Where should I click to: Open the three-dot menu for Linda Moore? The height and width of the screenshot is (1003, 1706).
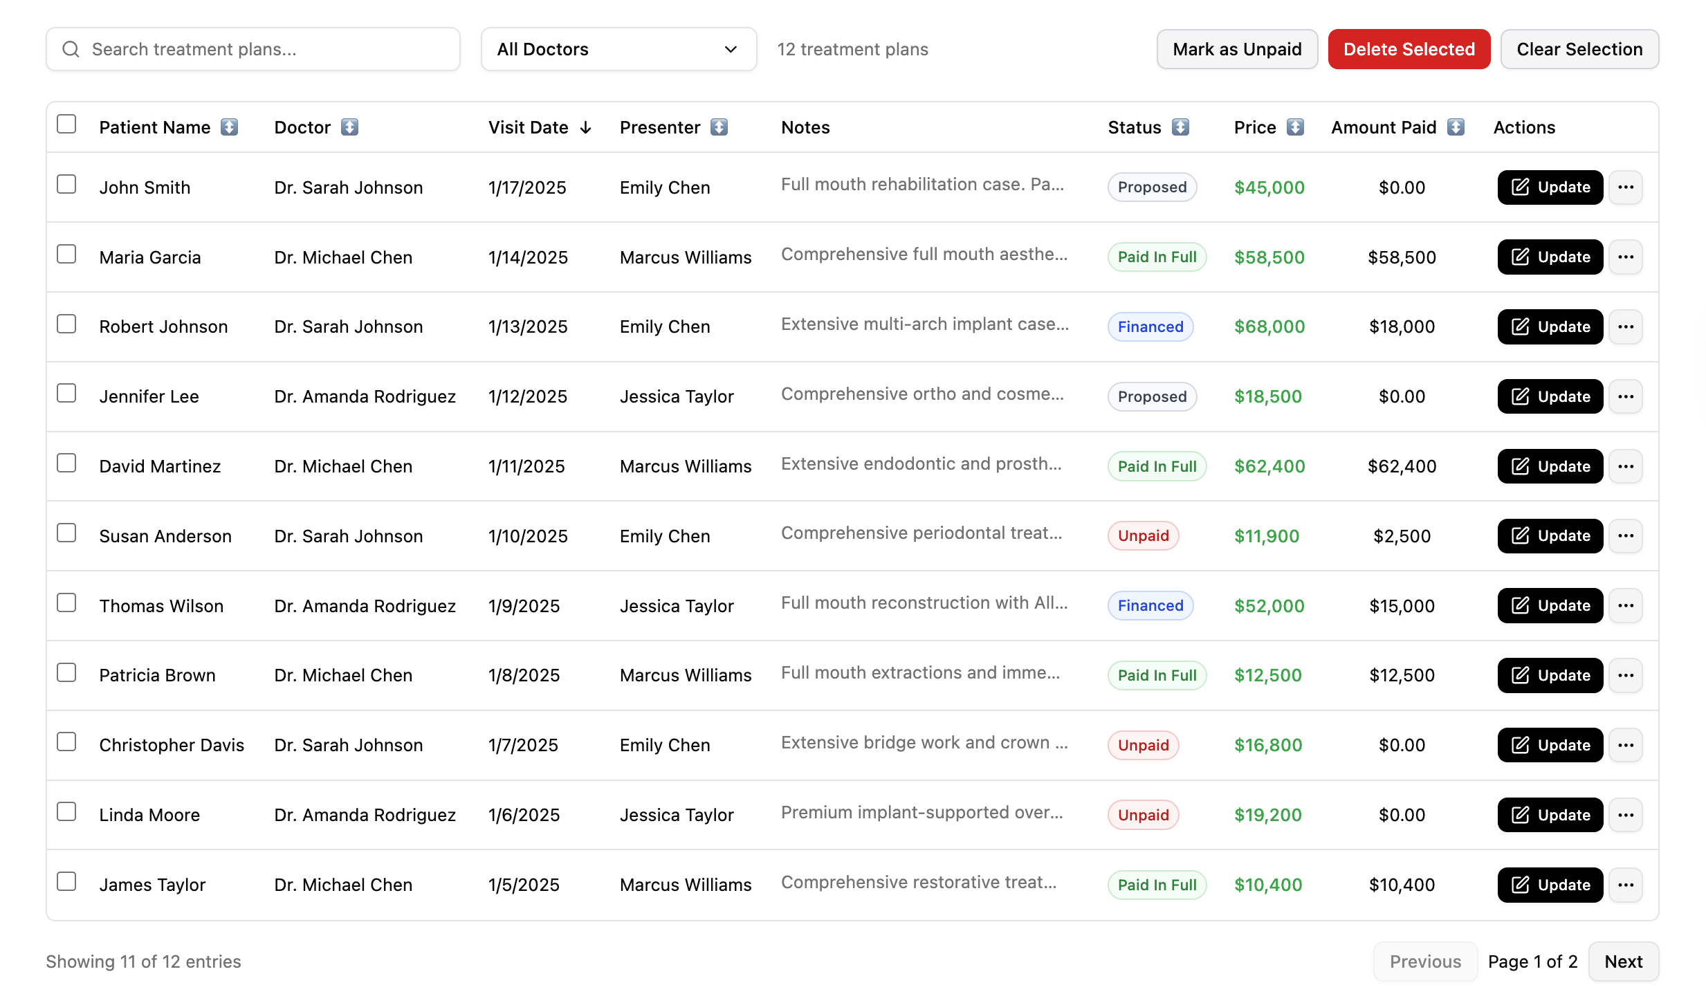point(1625,815)
